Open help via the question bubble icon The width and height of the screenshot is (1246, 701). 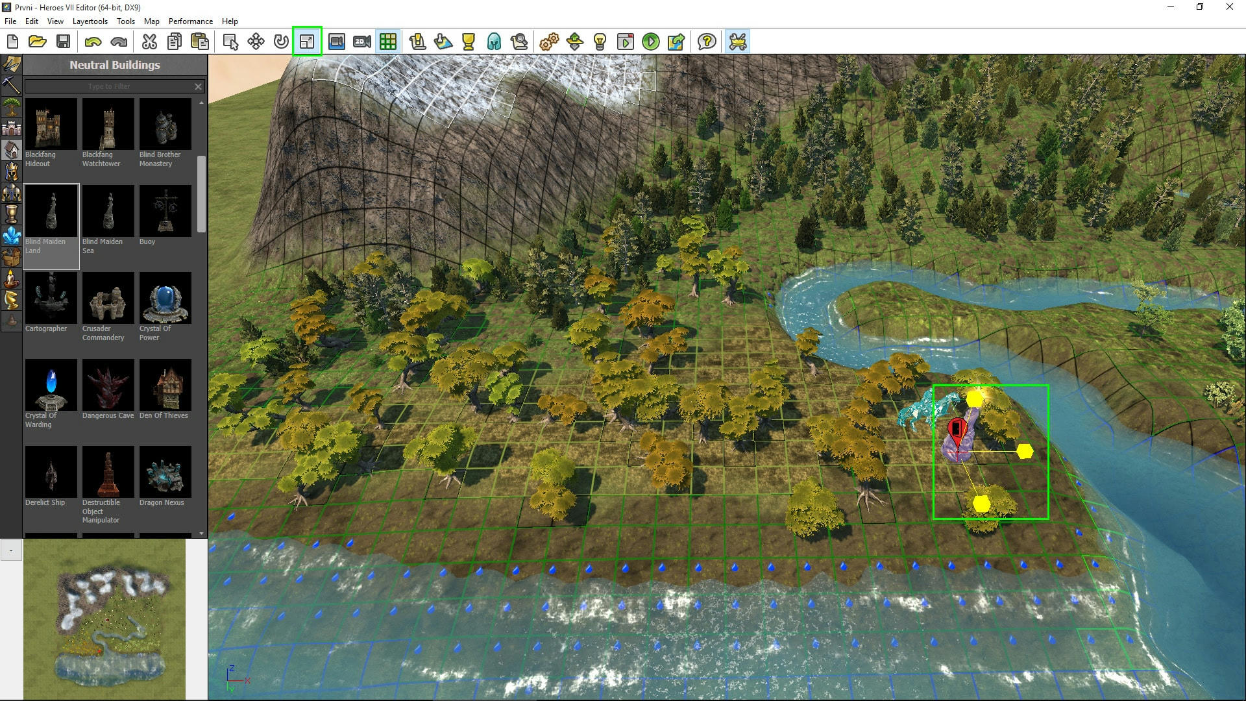click(707, 42)
